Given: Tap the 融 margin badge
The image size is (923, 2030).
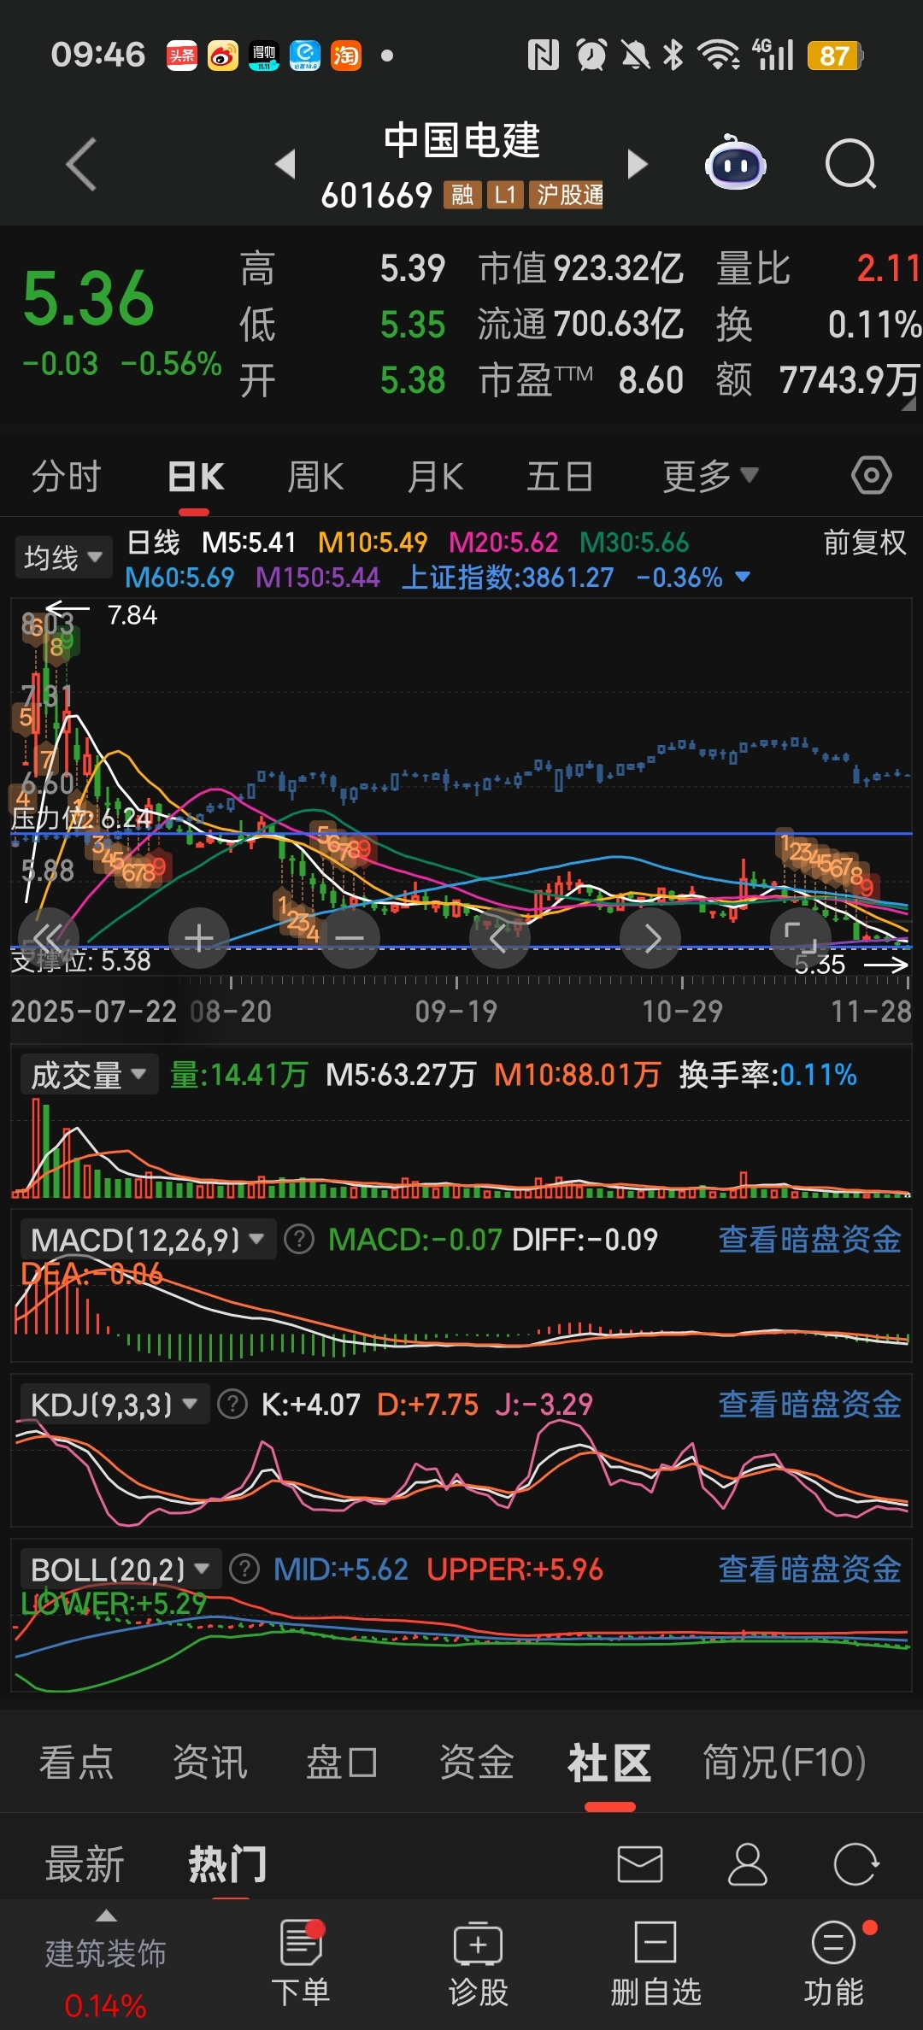Looking at the screenshot, I should 462,195.
